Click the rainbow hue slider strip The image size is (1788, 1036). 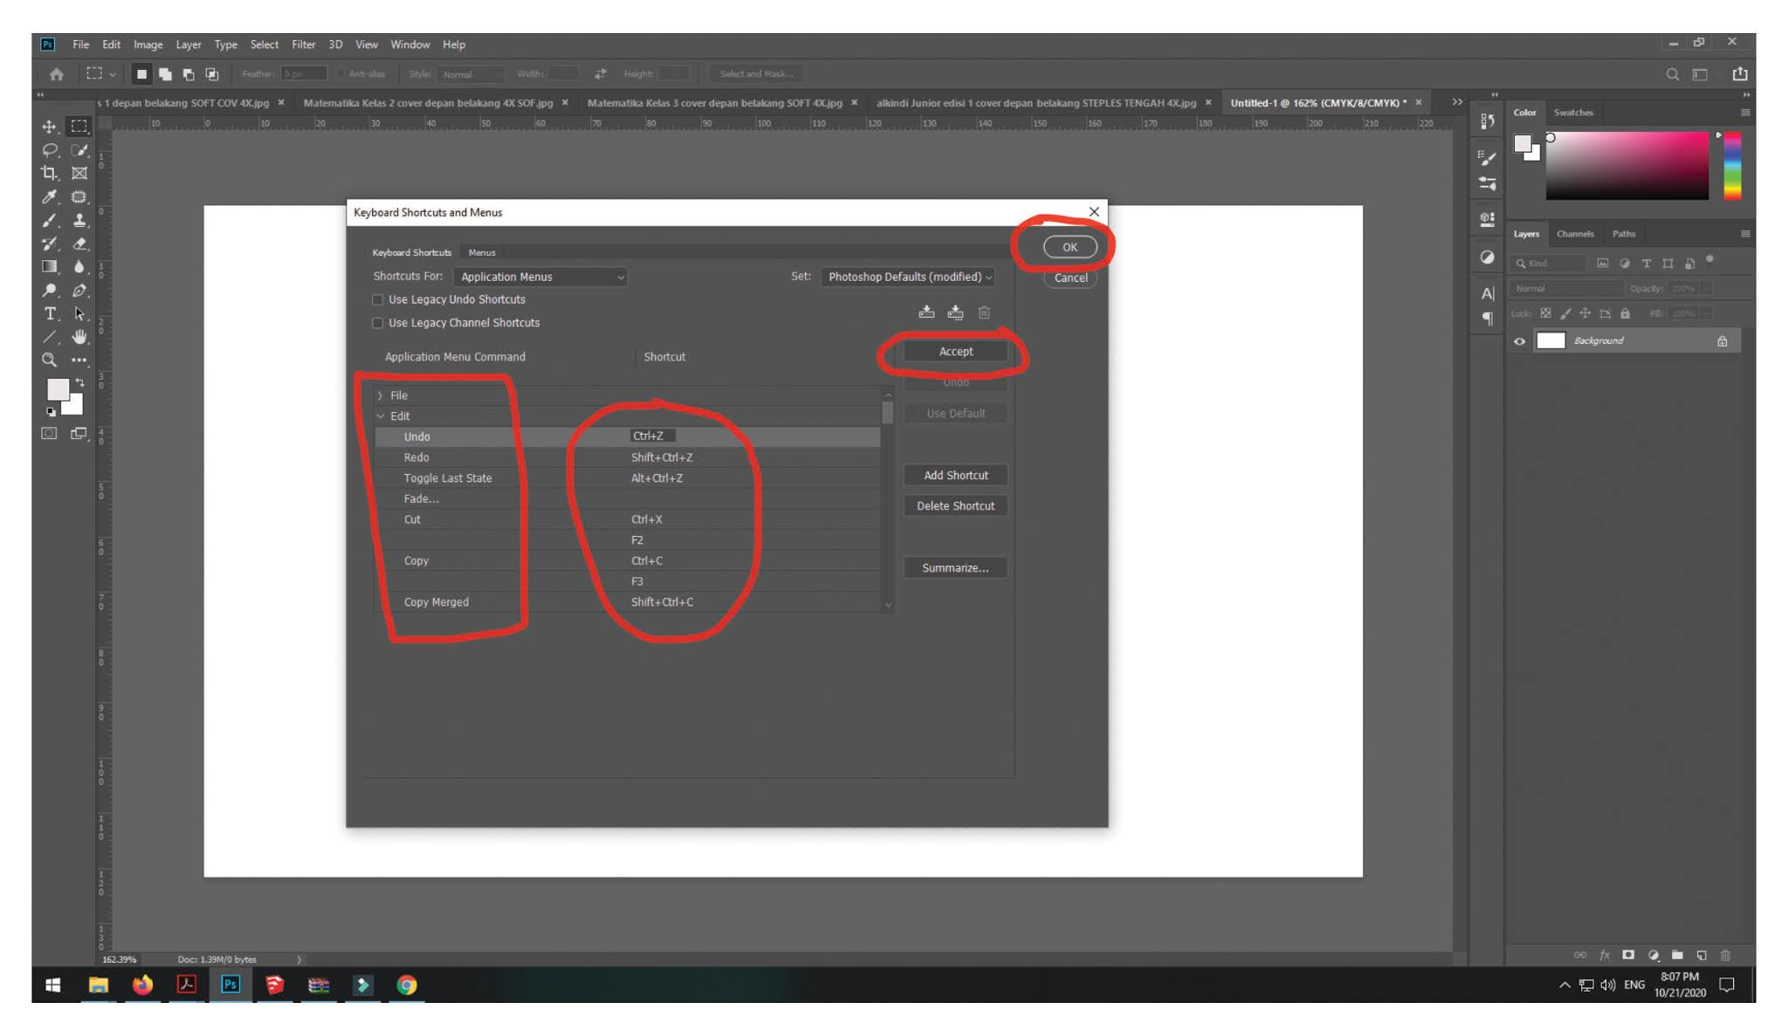(x=1732, y=166)
